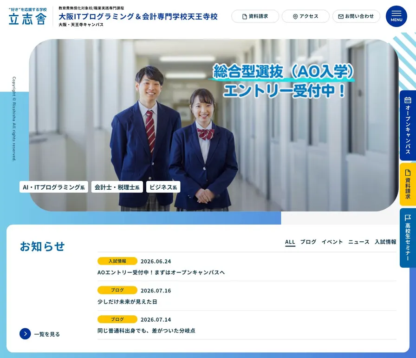Click the round arrow icon beside 一覧を見る

[x=25, y=334]
